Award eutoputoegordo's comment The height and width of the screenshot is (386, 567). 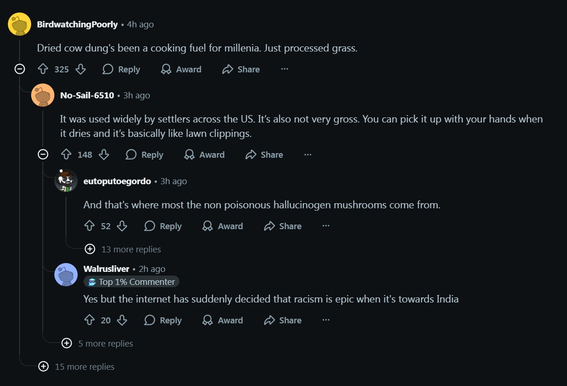coord(223,226)
